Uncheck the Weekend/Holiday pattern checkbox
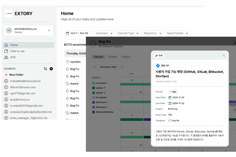 click(x=94, y=112)
